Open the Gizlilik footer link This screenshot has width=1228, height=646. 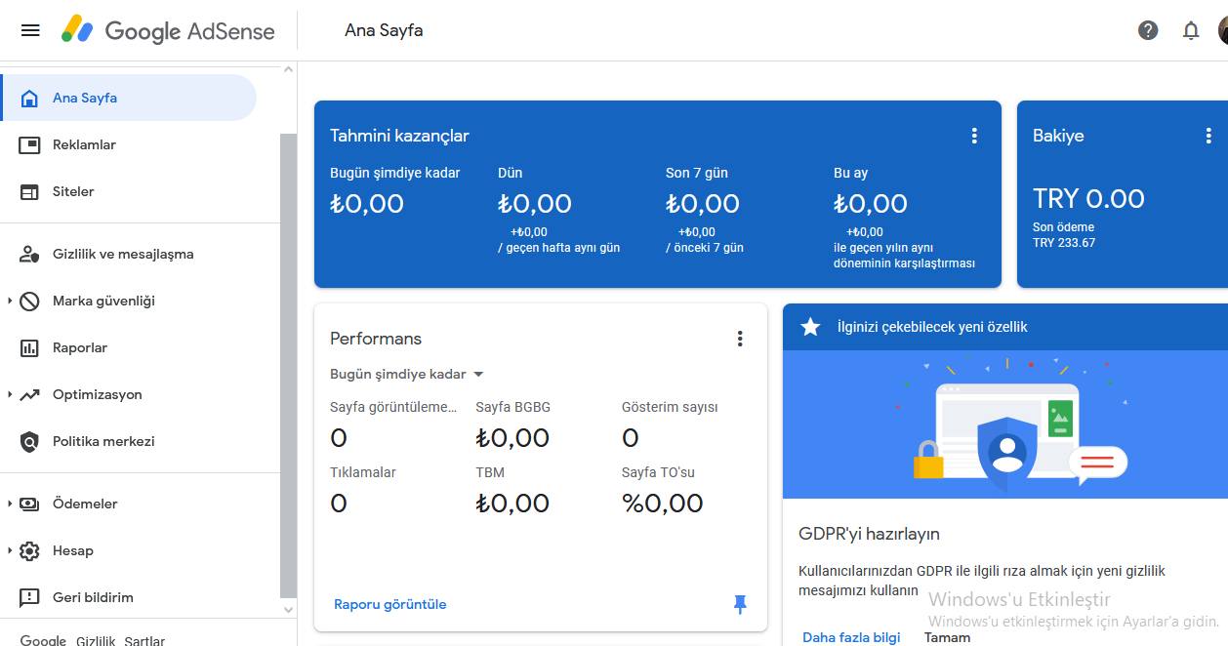[x=96, y=640]
